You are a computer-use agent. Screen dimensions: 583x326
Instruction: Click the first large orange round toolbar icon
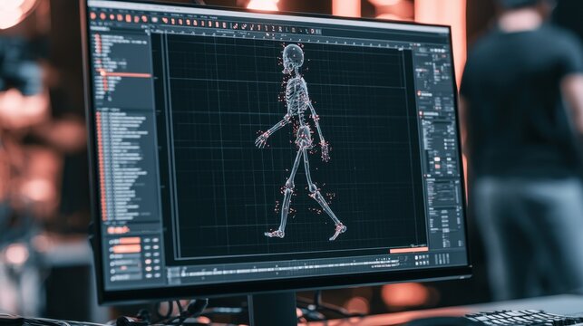(x=93, y=16)
